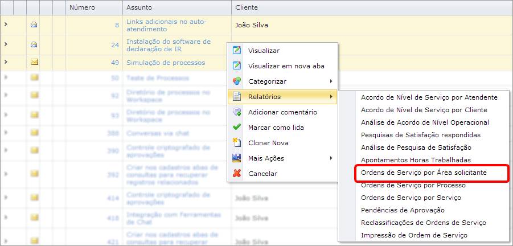This screenshot has height=246, width=513.
Task: Click the Mais Ações icon
Action: point(237,158)
